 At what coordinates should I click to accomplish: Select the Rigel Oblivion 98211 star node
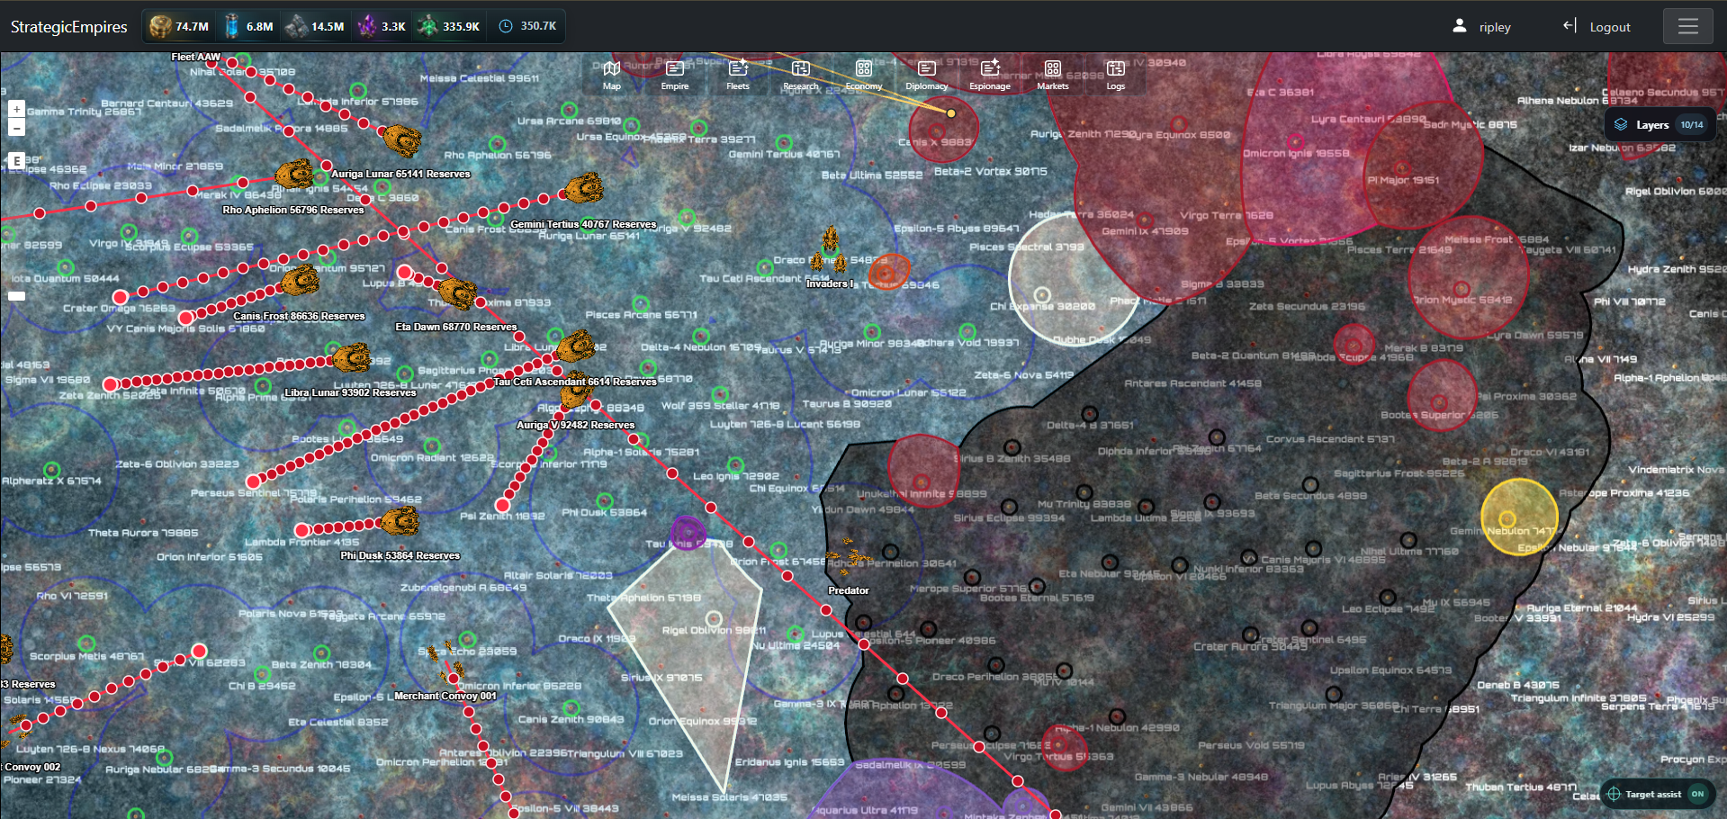pos(714,618)
